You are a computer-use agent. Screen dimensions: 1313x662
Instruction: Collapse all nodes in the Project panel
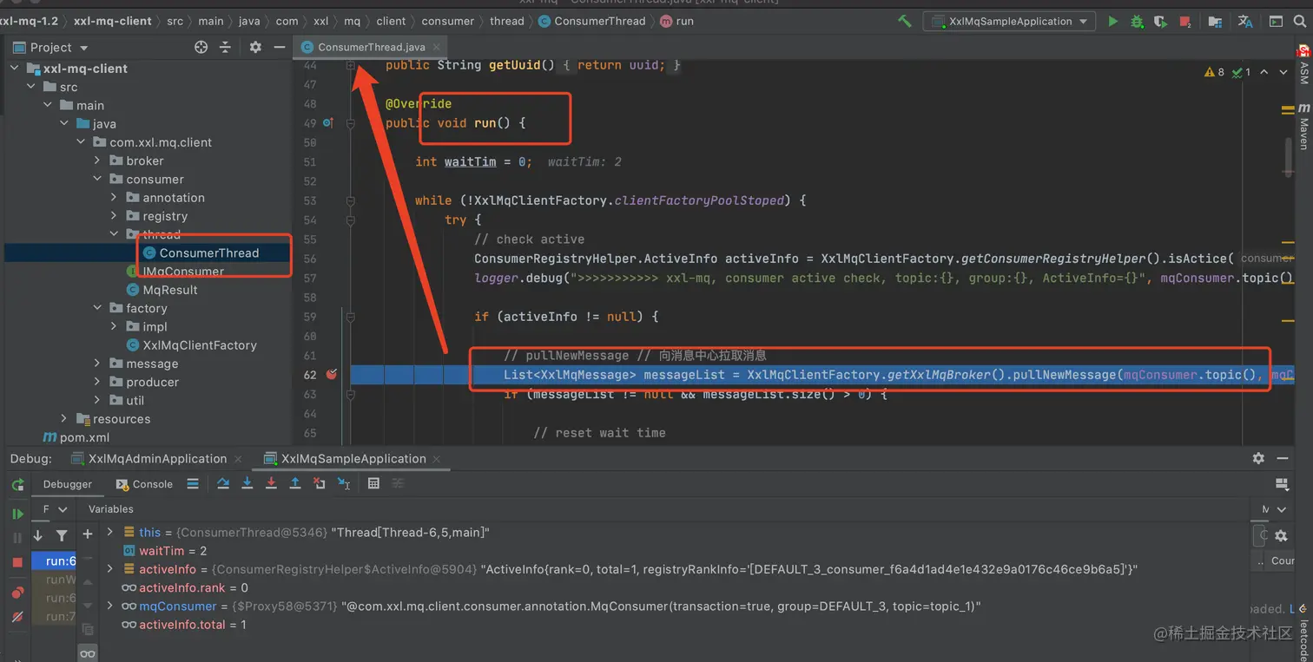226,47
